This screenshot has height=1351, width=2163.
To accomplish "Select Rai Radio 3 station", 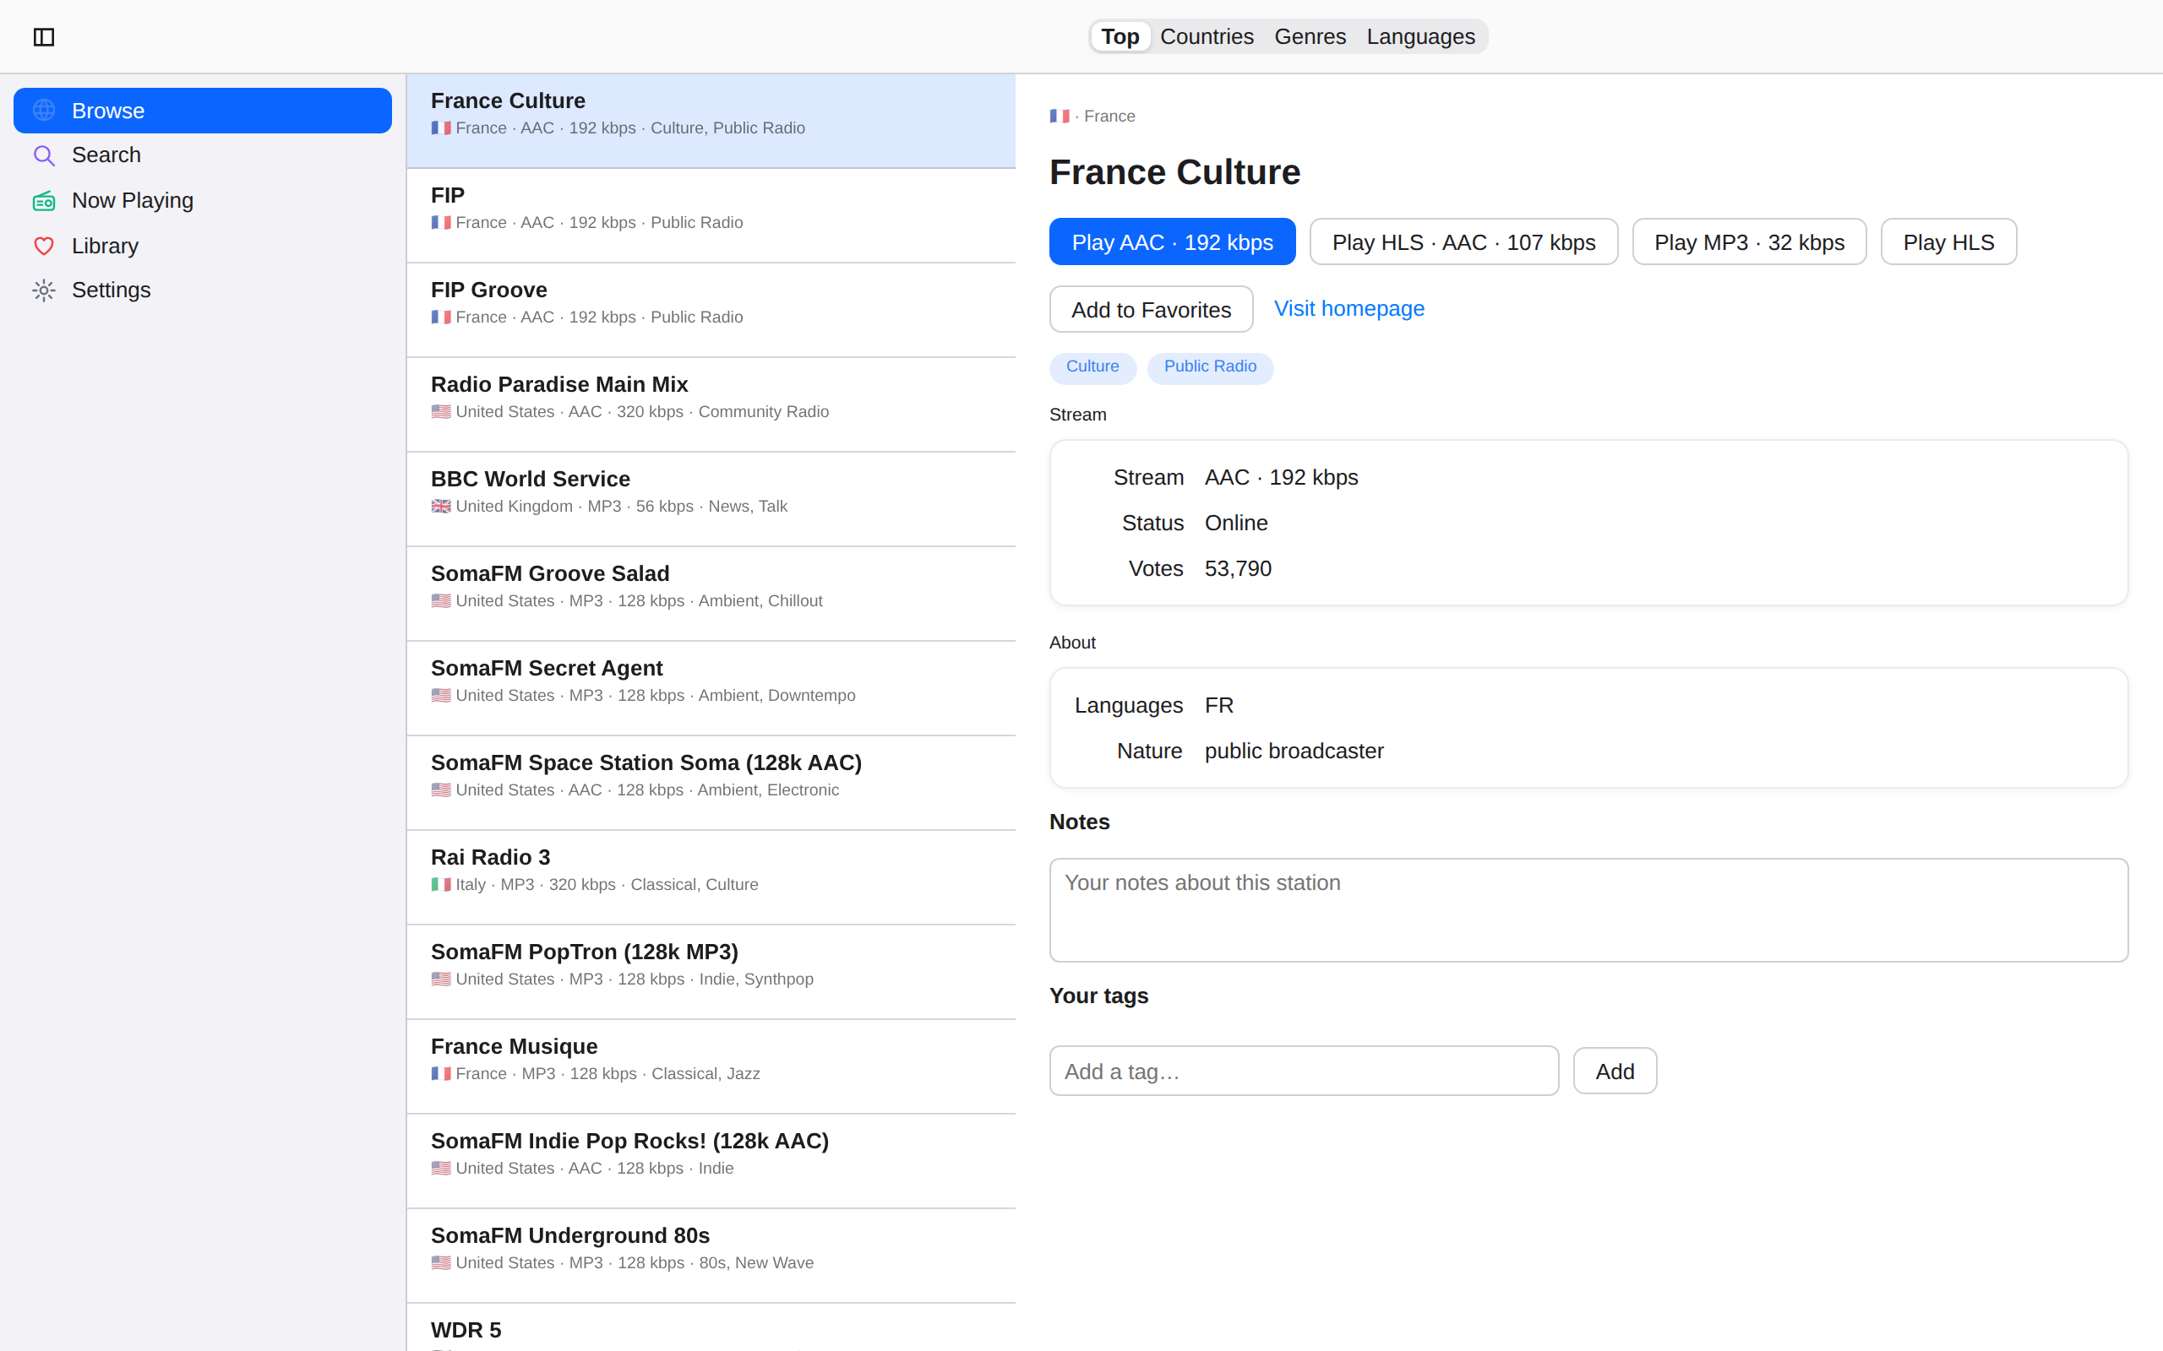I will (711, 877).
